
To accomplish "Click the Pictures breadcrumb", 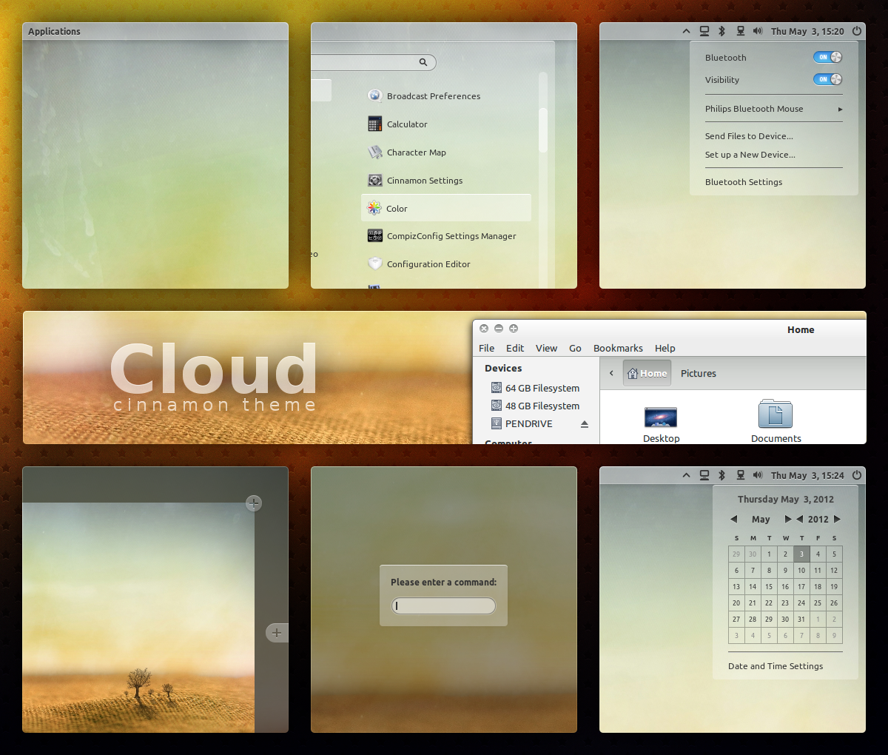I will (x=699, y=373).
